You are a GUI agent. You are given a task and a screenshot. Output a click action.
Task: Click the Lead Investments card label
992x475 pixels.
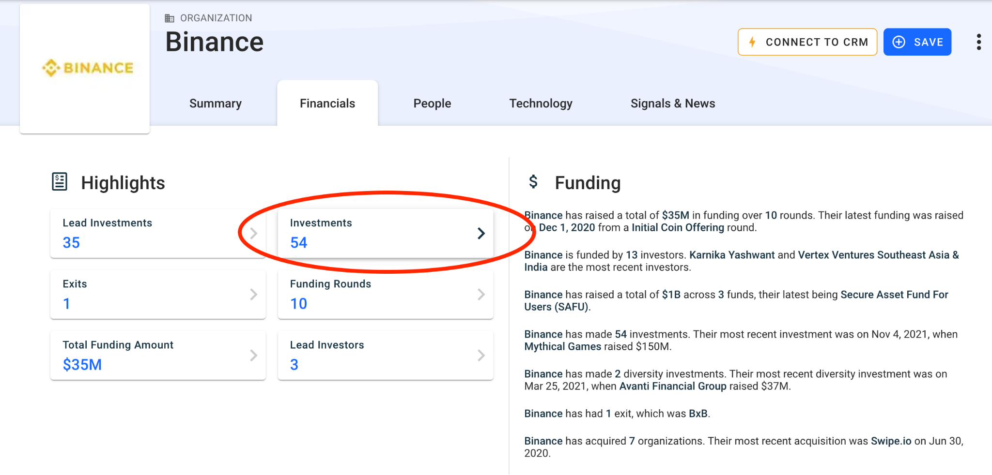click(x=108, y=223)
